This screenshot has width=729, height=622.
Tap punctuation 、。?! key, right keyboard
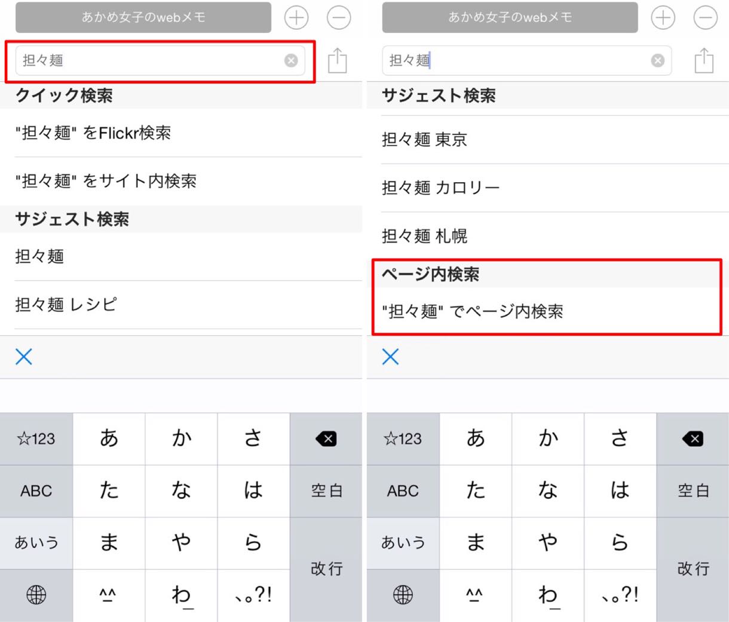[620, 595]
